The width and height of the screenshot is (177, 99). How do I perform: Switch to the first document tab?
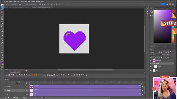click(17, 7)
